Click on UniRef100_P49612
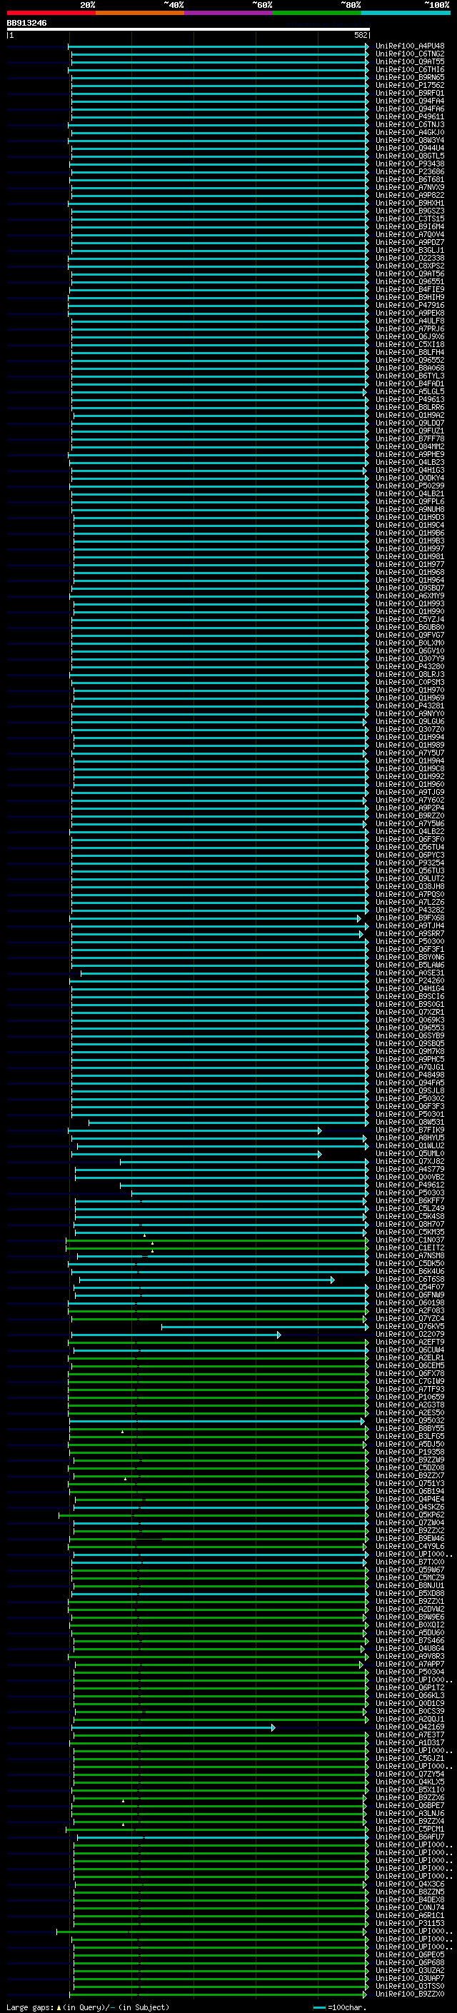The height and width of the screenshot is (2013, 457). 410,1185
